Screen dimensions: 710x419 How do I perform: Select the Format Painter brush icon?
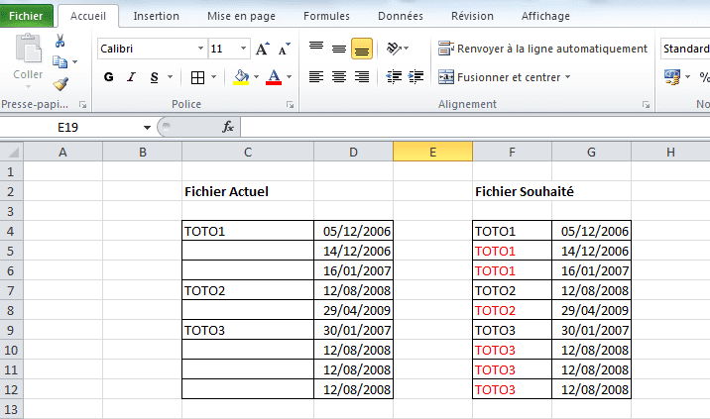[x=59, y=84]
